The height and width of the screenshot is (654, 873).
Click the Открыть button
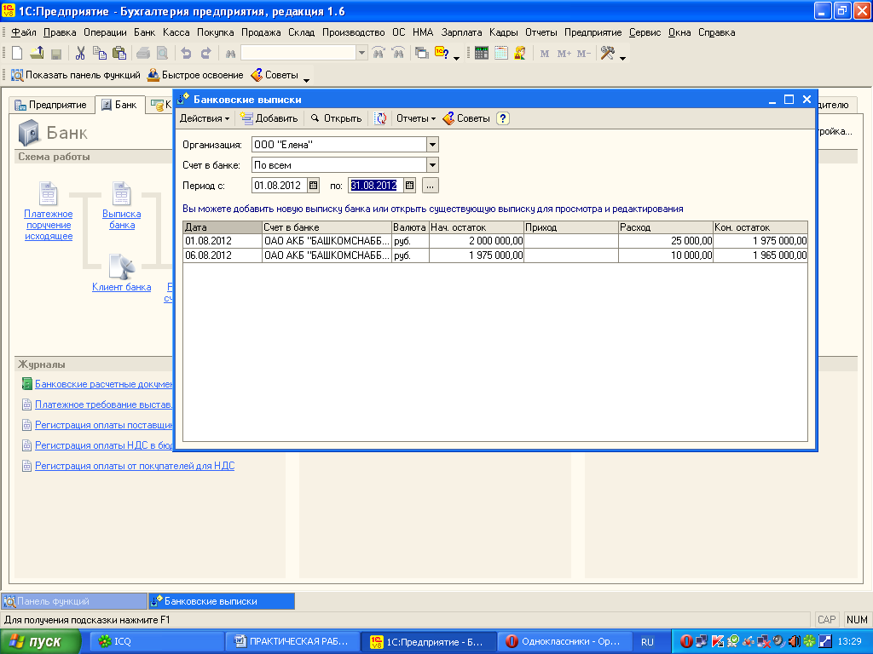click(x=336, y=118)
